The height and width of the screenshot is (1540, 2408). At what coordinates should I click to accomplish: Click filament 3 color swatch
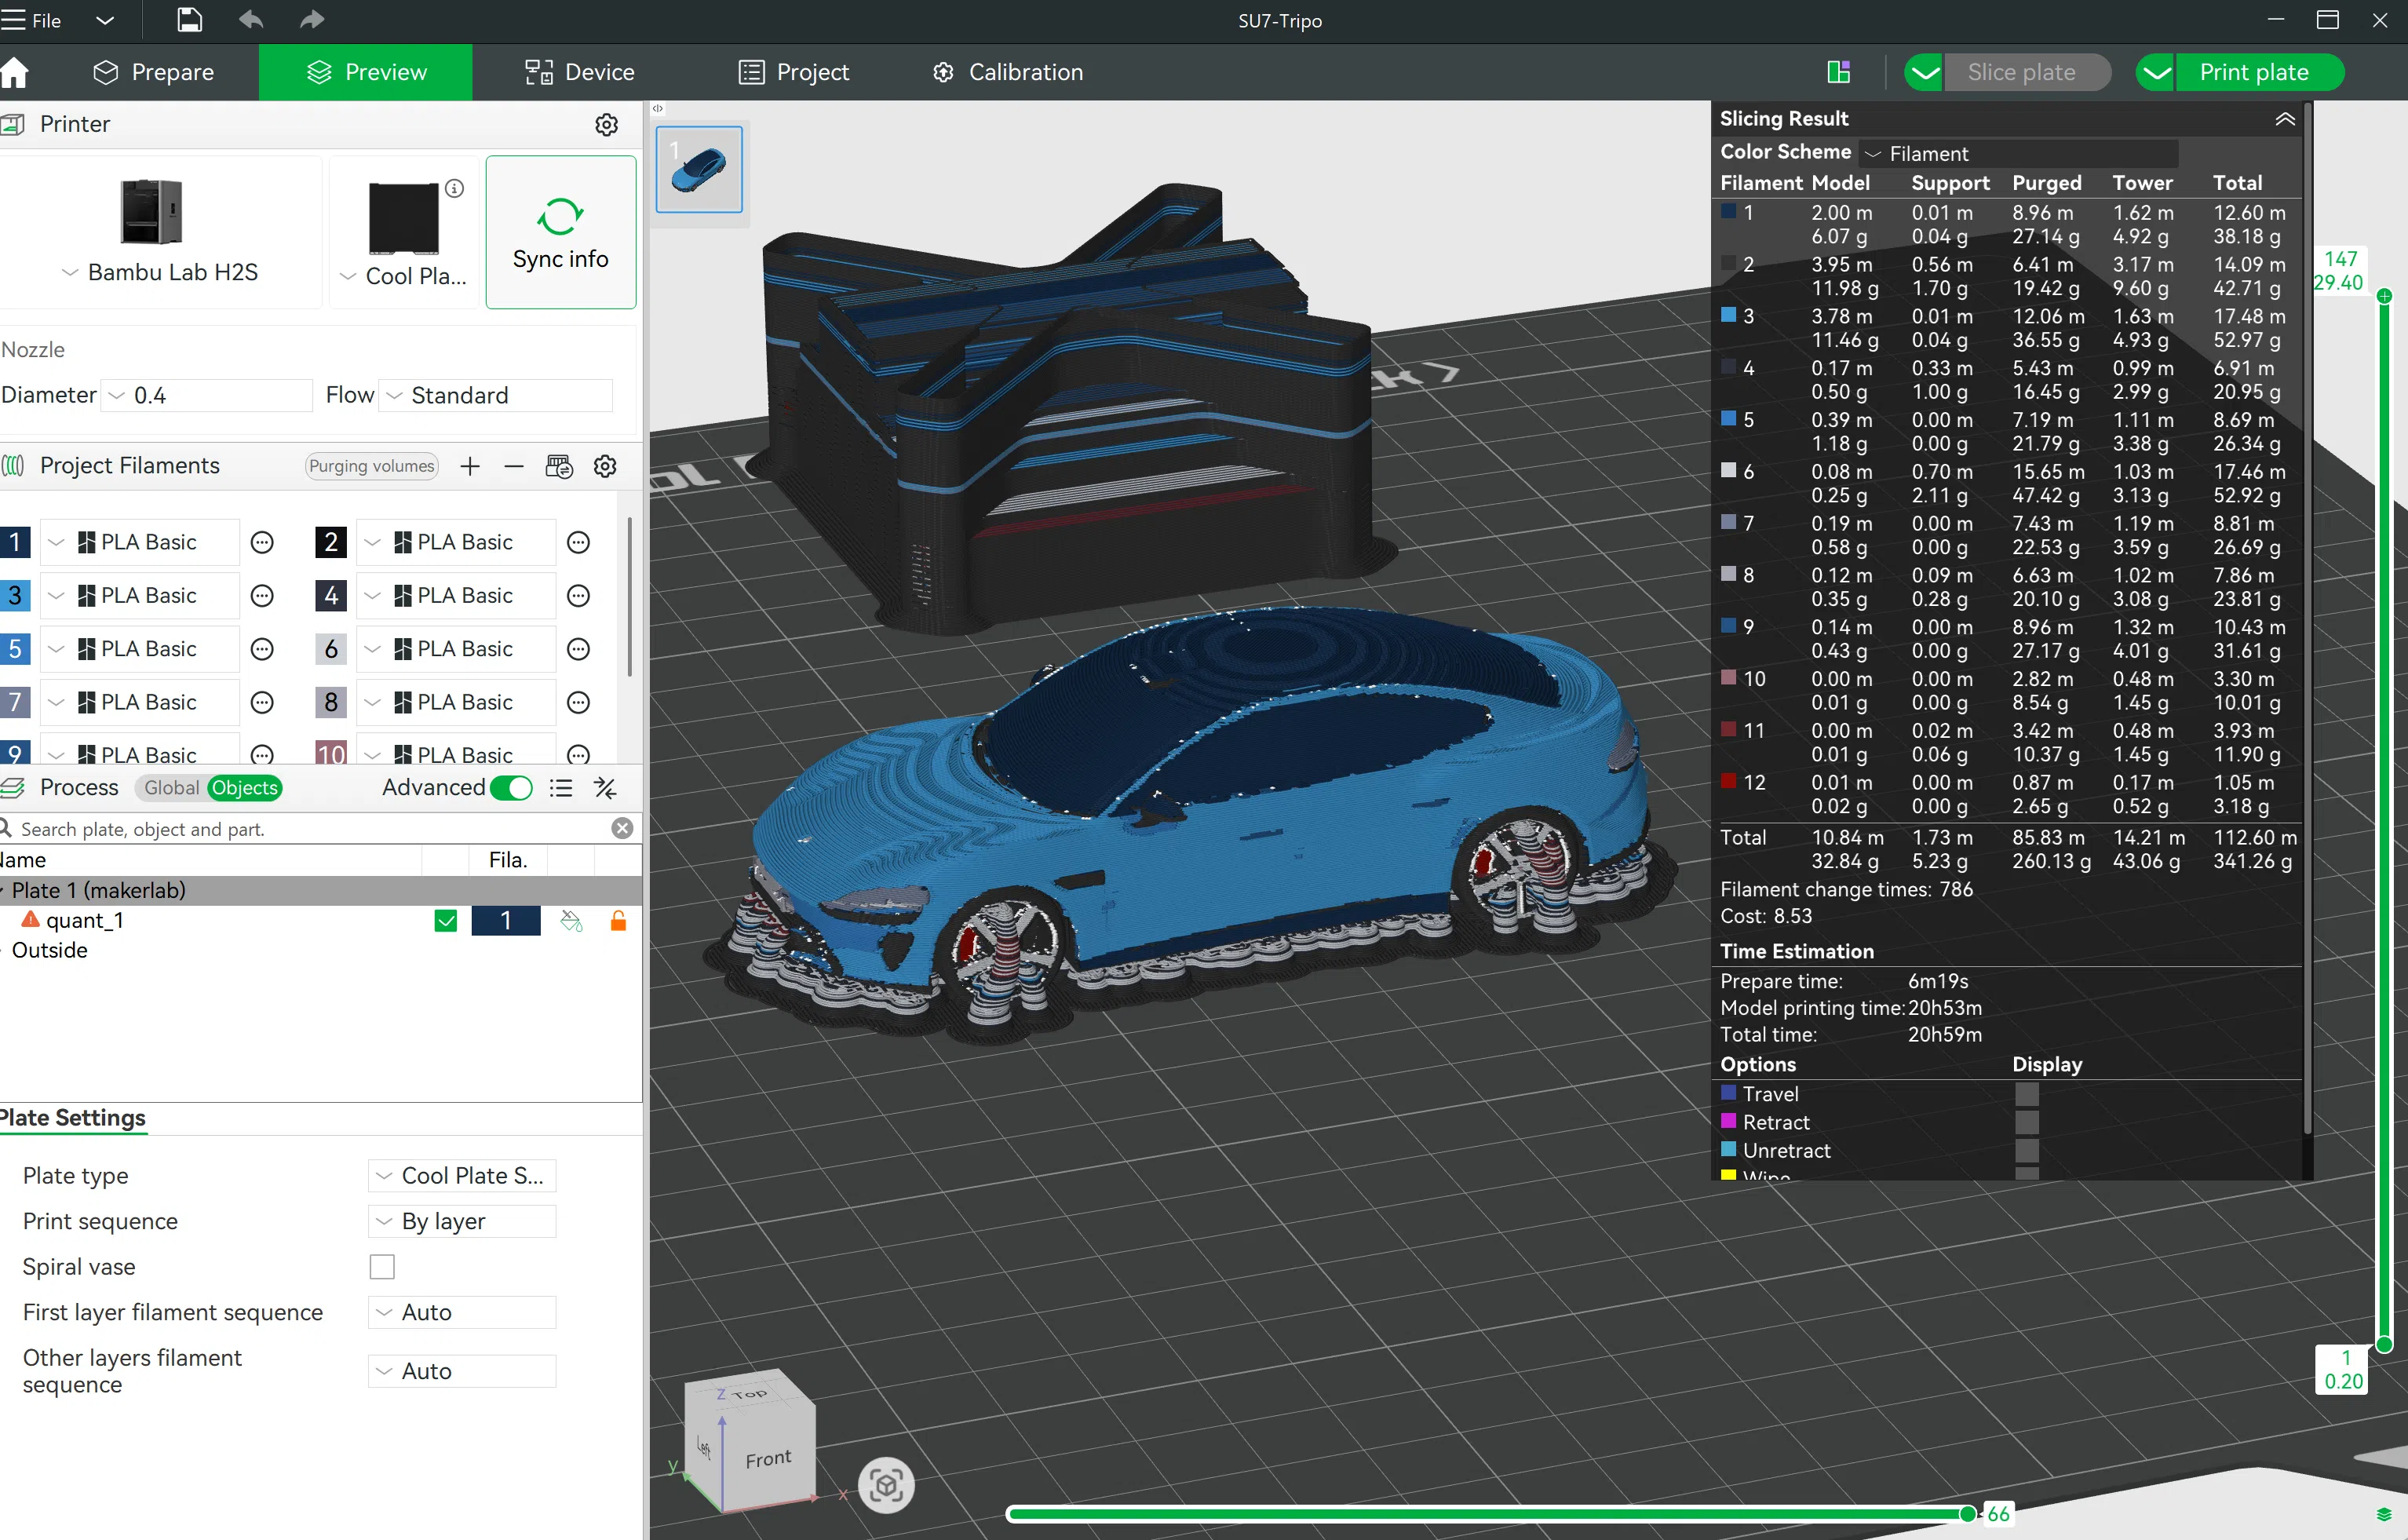click(x=15, y=596)
